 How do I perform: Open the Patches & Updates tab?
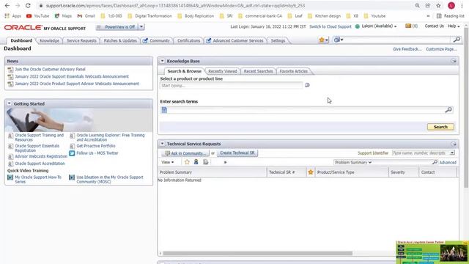(x=120, y=40)
